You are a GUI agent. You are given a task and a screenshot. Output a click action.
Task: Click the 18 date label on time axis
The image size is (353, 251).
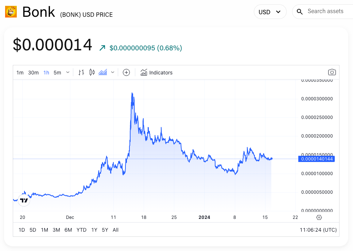[144, 217]
